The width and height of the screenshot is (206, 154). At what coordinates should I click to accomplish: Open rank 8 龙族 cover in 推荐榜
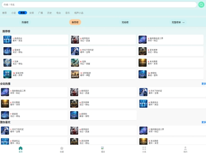pyautogui.click(x=75, y=63)
